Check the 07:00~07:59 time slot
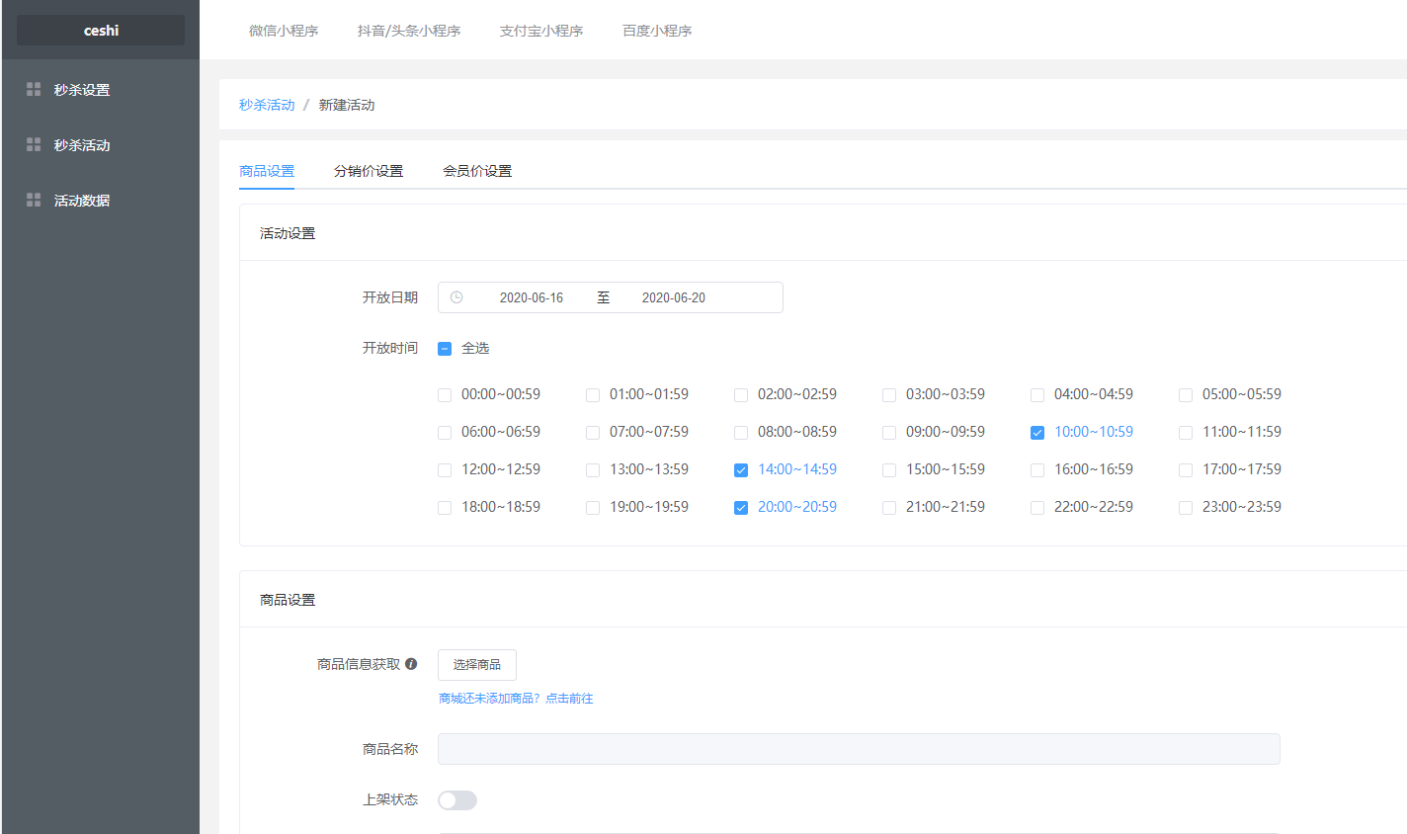 pos(593,433)
